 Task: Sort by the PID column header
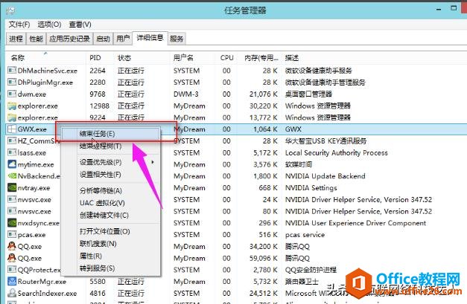[100, 58]
